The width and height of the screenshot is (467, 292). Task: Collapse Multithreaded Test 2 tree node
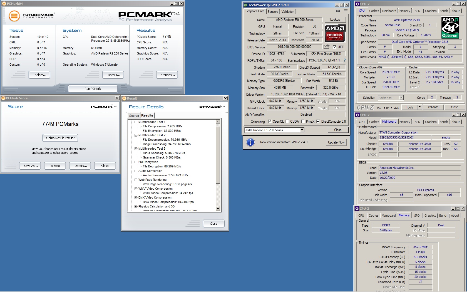tap(136, 135)
